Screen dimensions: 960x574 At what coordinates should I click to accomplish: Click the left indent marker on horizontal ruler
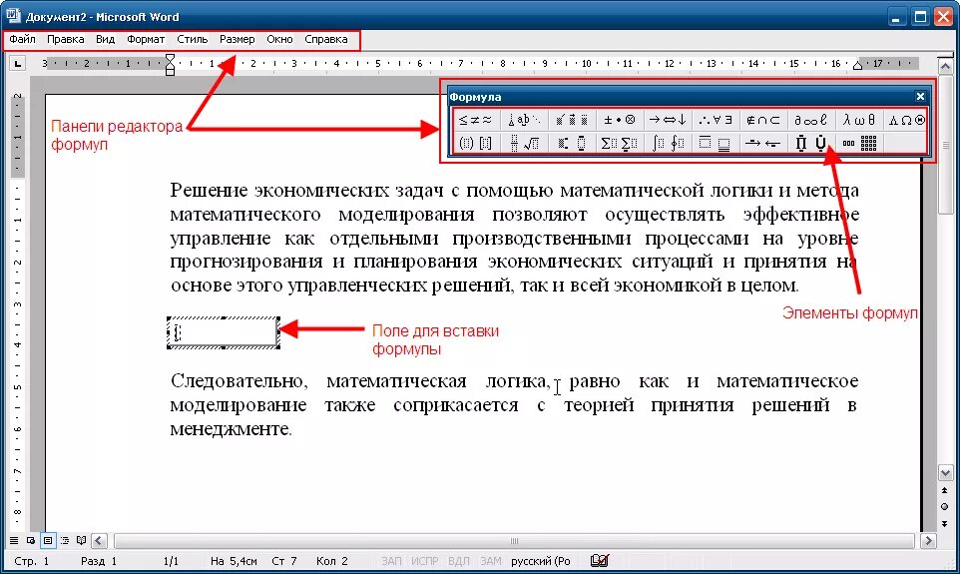[171, 71]
